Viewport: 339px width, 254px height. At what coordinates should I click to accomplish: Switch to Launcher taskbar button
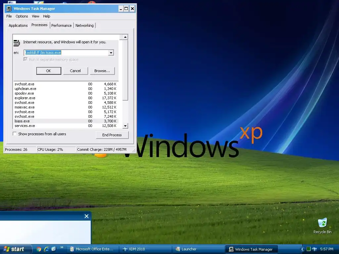pos(199,249)
